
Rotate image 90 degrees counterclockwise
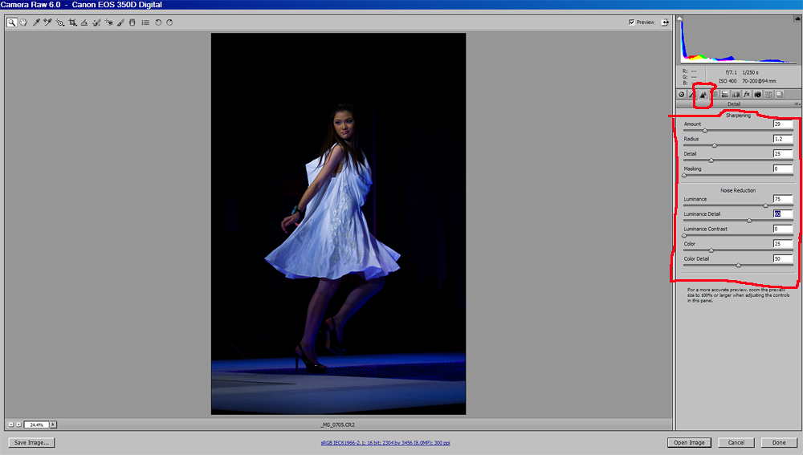pos(158,22)
